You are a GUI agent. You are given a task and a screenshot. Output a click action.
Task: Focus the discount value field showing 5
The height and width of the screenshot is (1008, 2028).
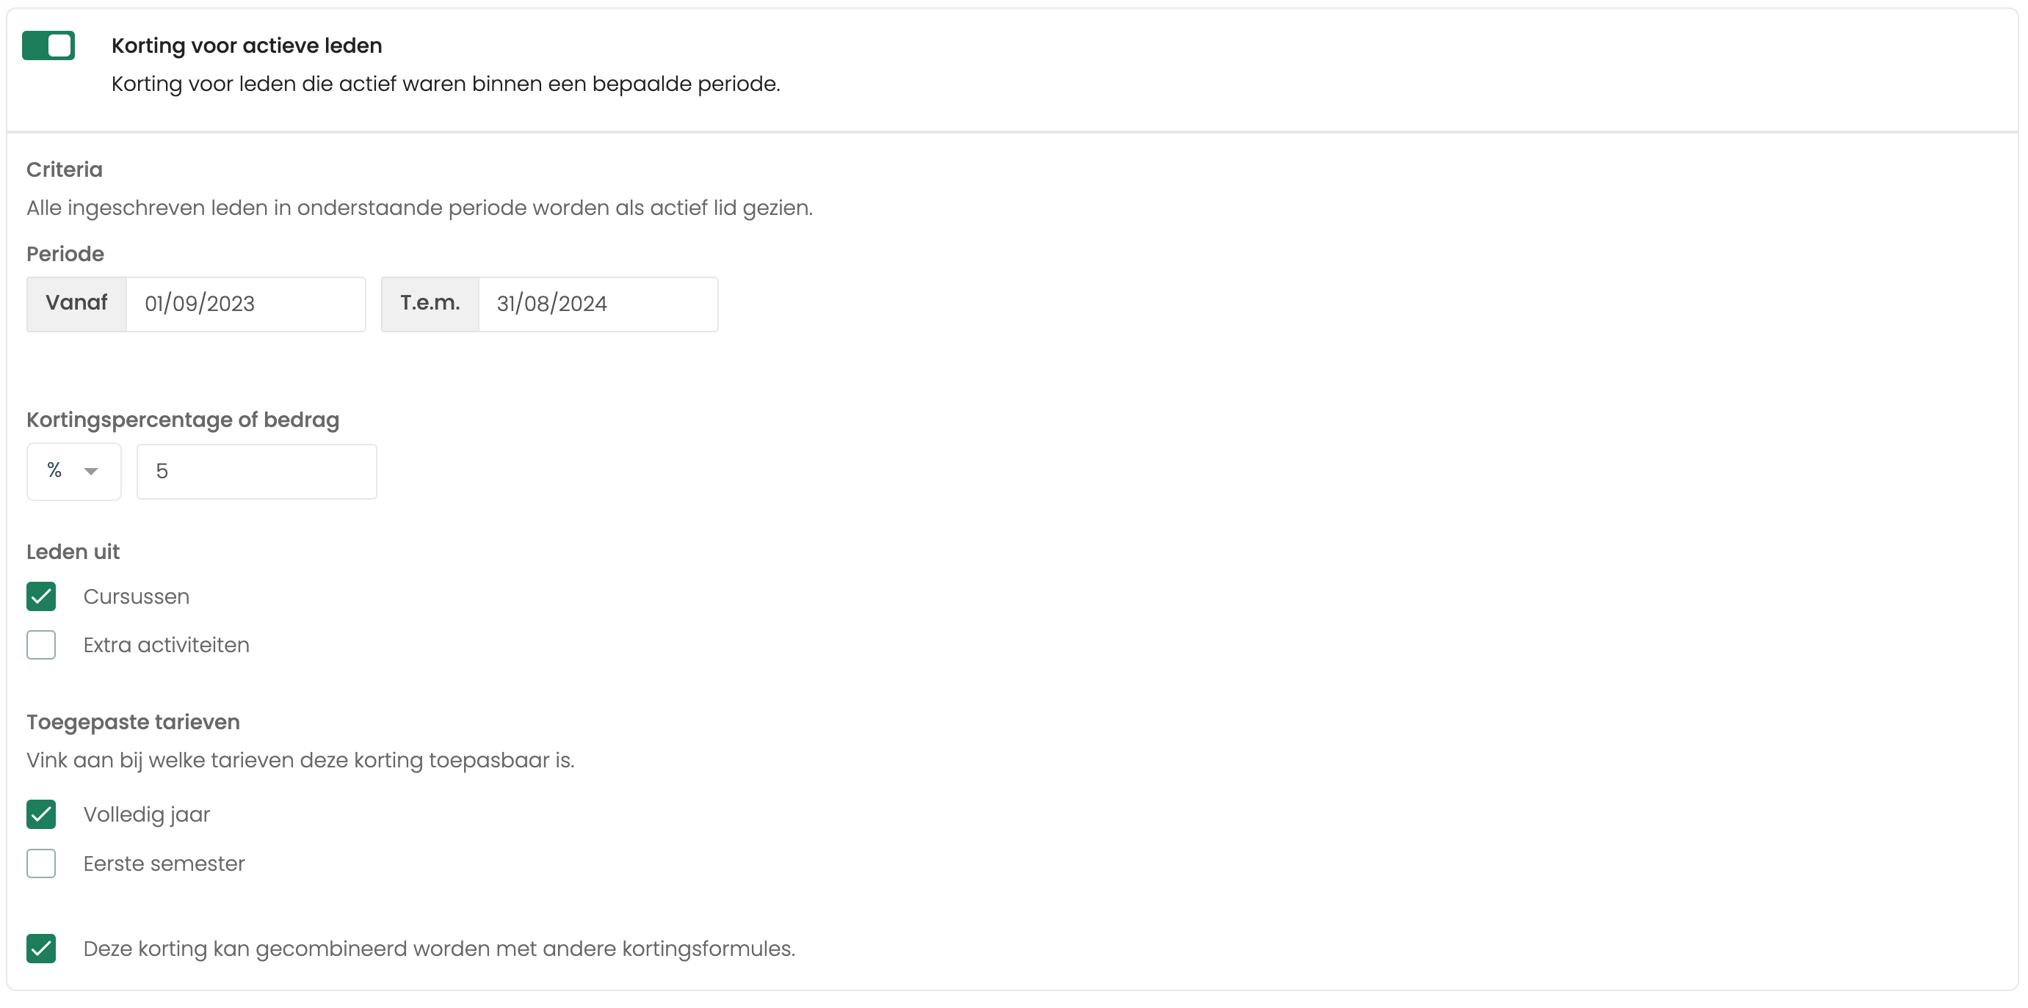257,471
